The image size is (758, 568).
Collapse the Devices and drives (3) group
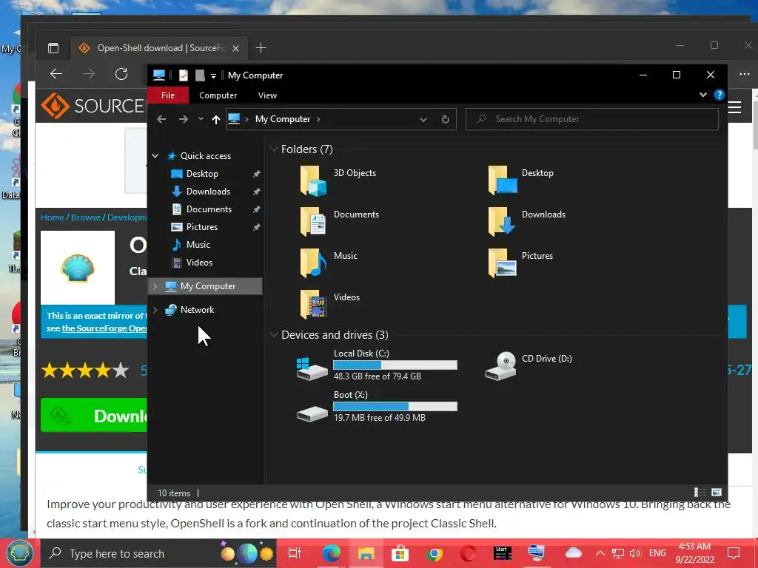274,335
